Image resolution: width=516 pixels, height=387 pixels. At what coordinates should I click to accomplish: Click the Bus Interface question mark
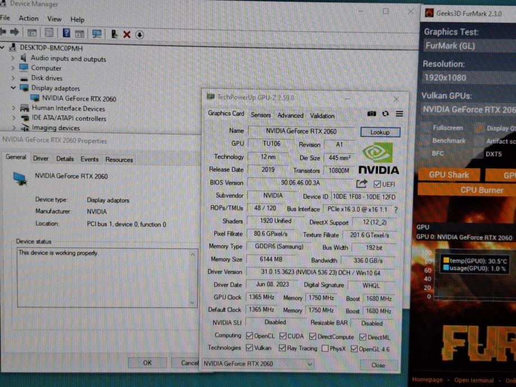pyautogui.click(x=396, y=210)
